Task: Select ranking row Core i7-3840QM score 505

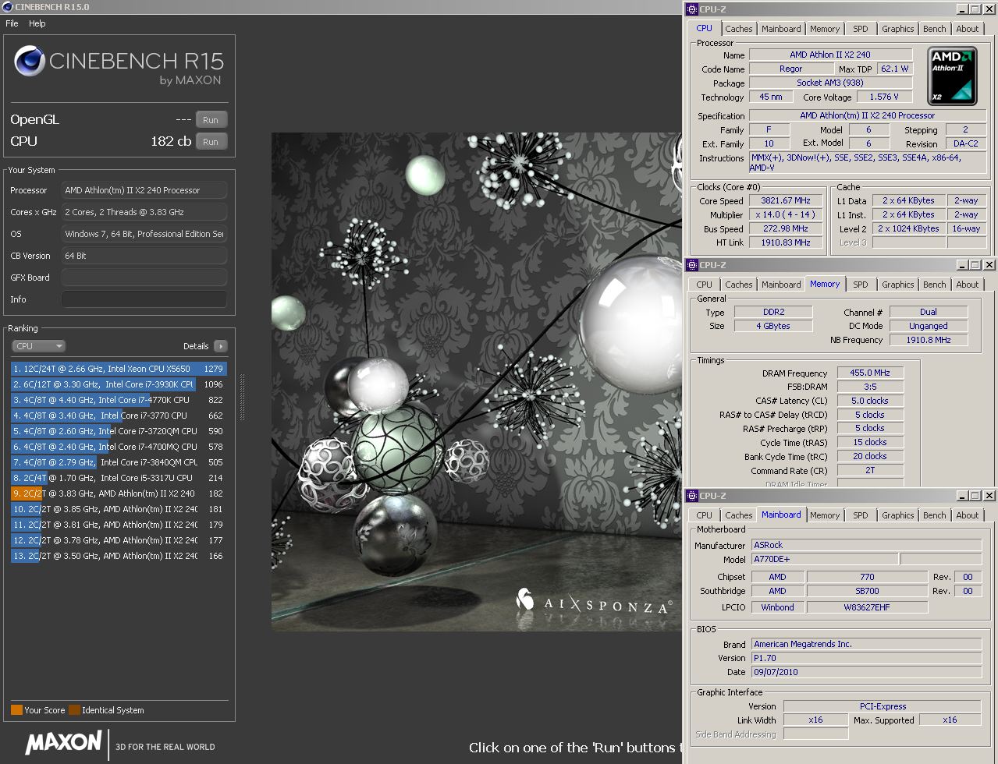Action: [119, 462]
